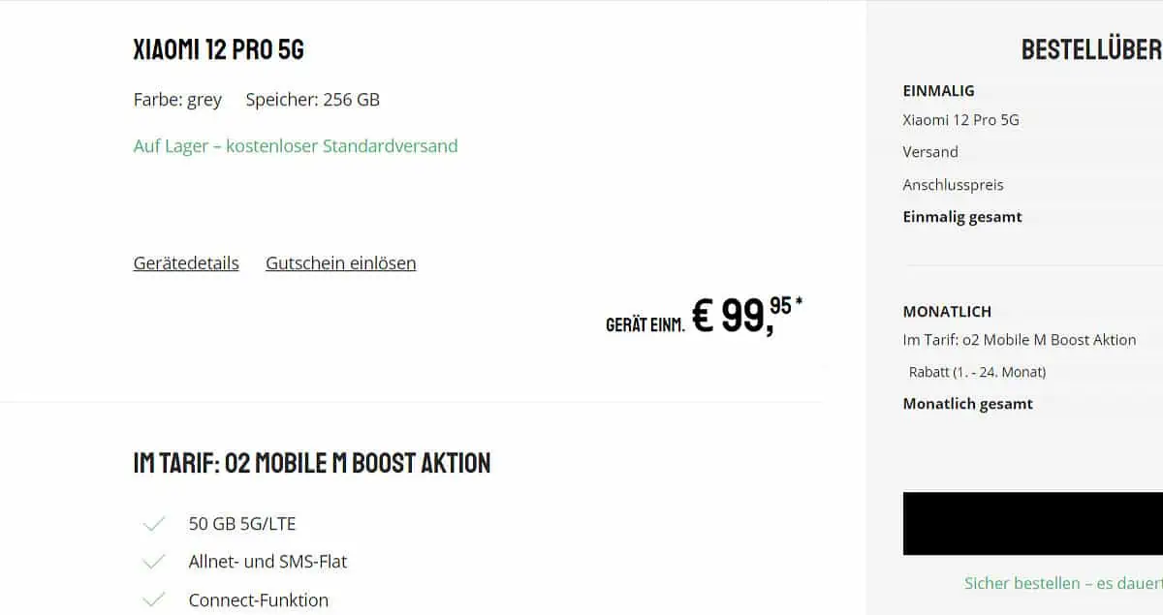Click the MONATLICH section header
The width and height of the screenshot is (1163, 615).
[946, 311]
